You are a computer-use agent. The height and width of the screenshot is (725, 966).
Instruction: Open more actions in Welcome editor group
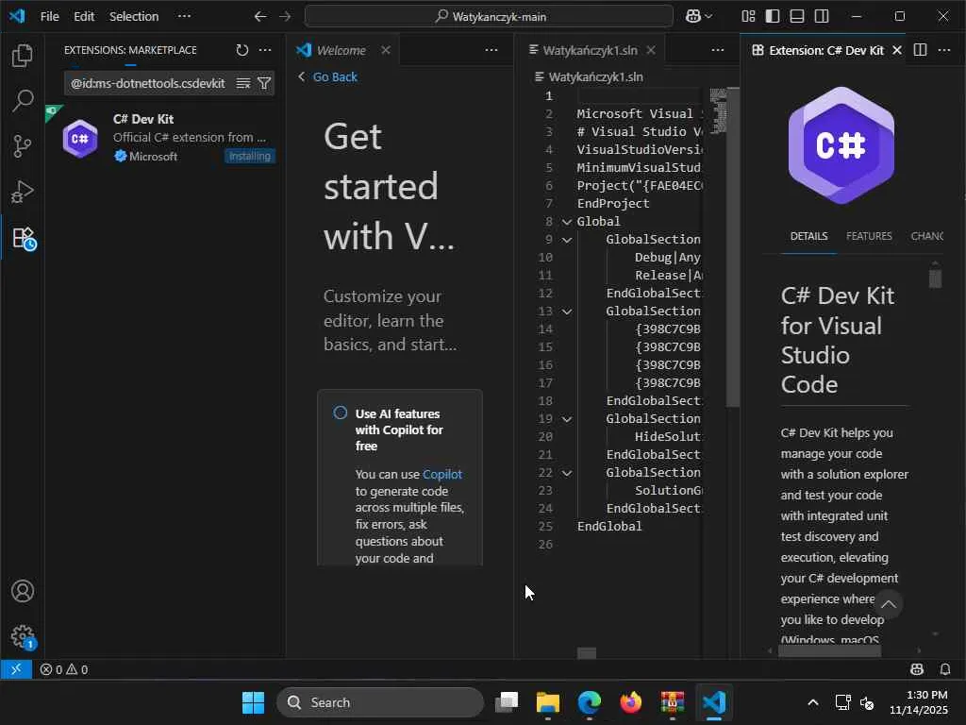[491, 50]
